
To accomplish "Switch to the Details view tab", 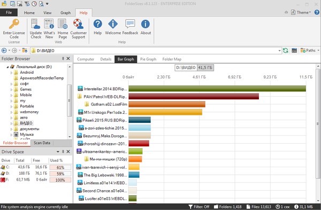I will tap(105, 59).
